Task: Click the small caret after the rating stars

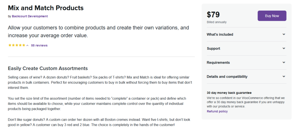Action: coord(27,45)
